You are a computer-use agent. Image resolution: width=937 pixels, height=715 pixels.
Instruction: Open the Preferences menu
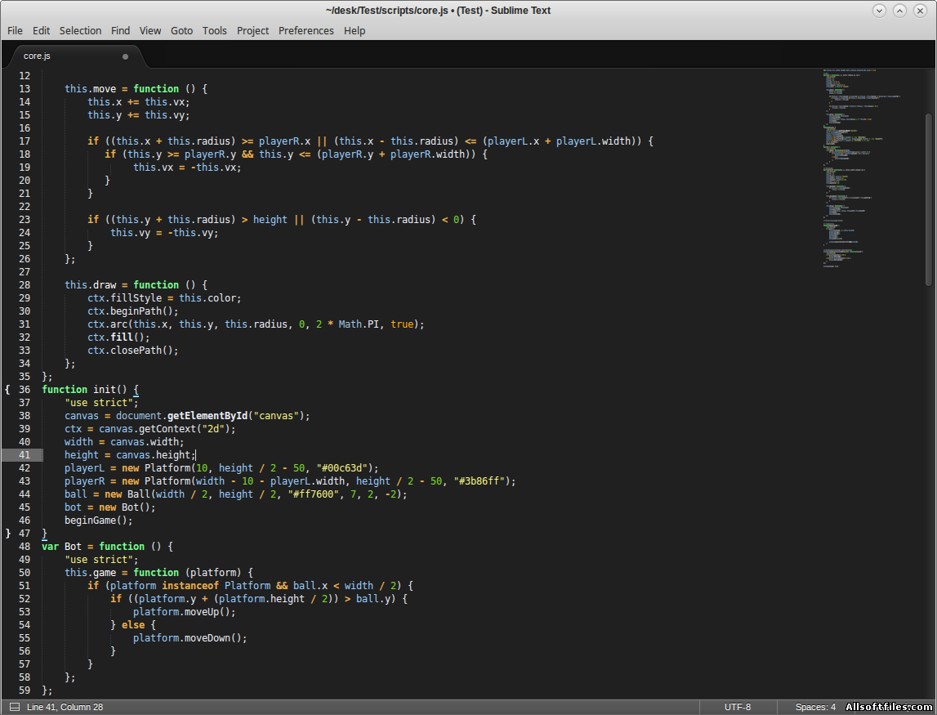306,30
